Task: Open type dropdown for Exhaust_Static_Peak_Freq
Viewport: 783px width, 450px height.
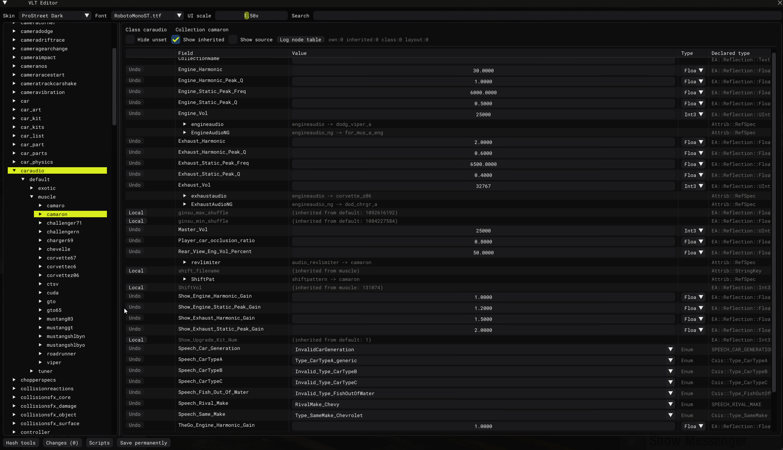Action: 694,164
